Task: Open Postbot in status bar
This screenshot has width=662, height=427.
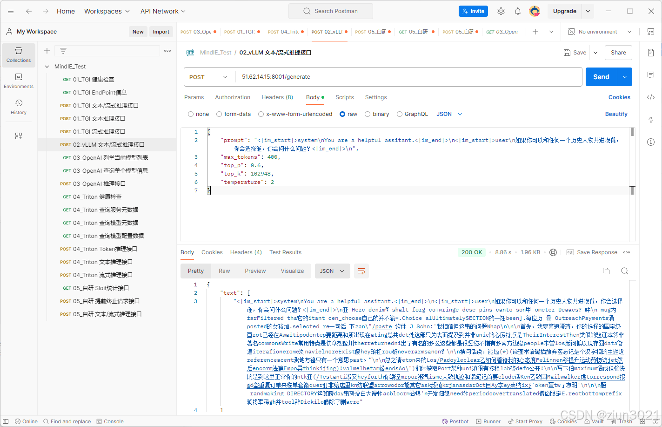Action: coord(455,421)
